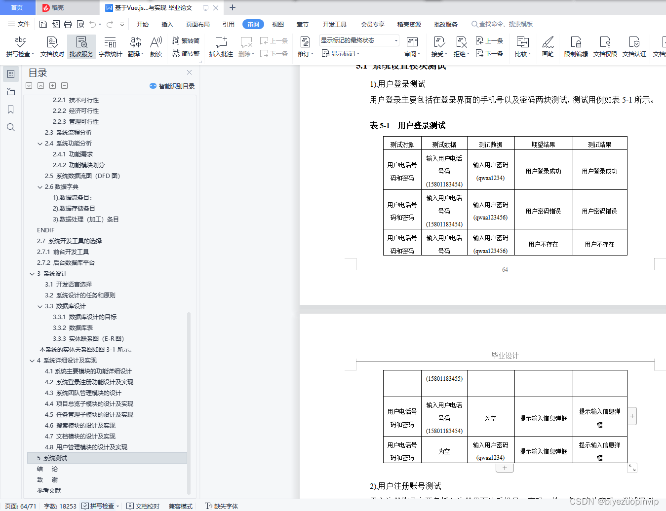
Task: Switch to the 开始 ribbon tab
Action: click(x=143, y=24)
